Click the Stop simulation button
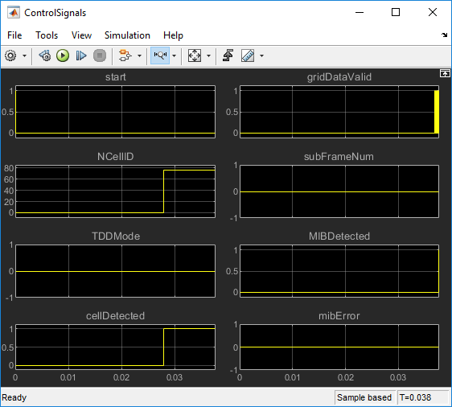The image size is (452, 407). [x=100, y=55]
